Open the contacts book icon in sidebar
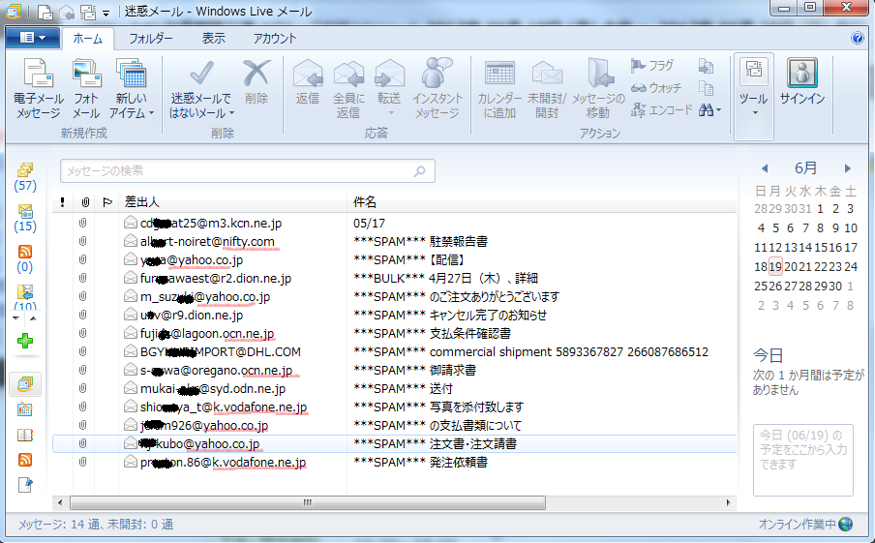 click(25, 435)
